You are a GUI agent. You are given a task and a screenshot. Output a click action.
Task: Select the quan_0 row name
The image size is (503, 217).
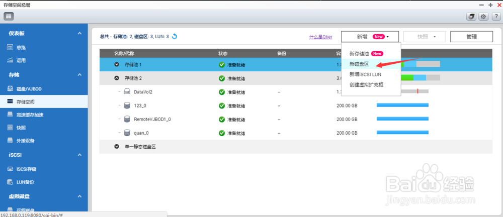[x=141, y=133]
